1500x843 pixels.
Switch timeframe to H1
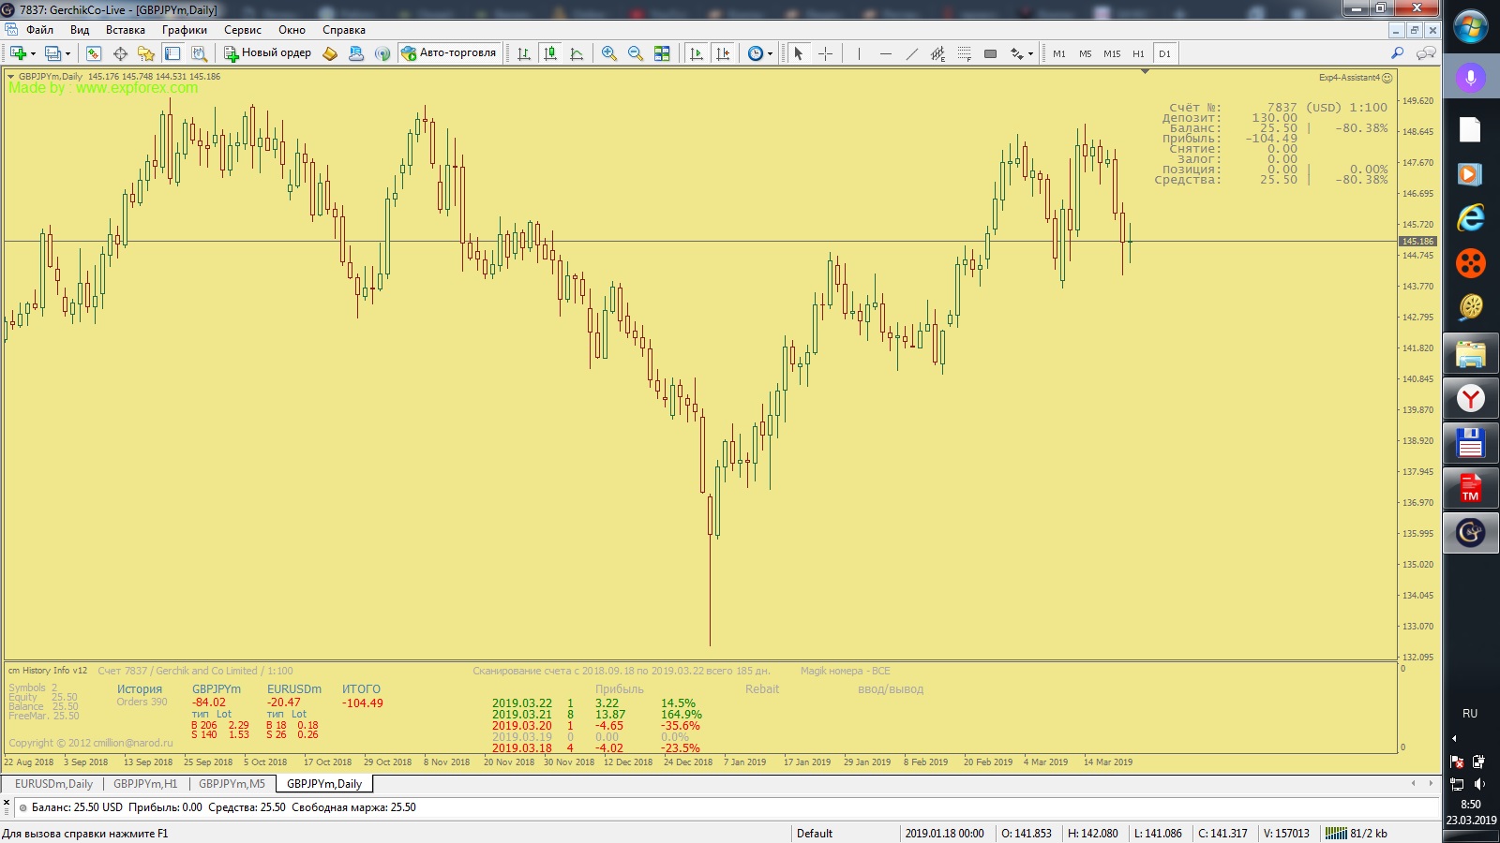click(1138, 53)
